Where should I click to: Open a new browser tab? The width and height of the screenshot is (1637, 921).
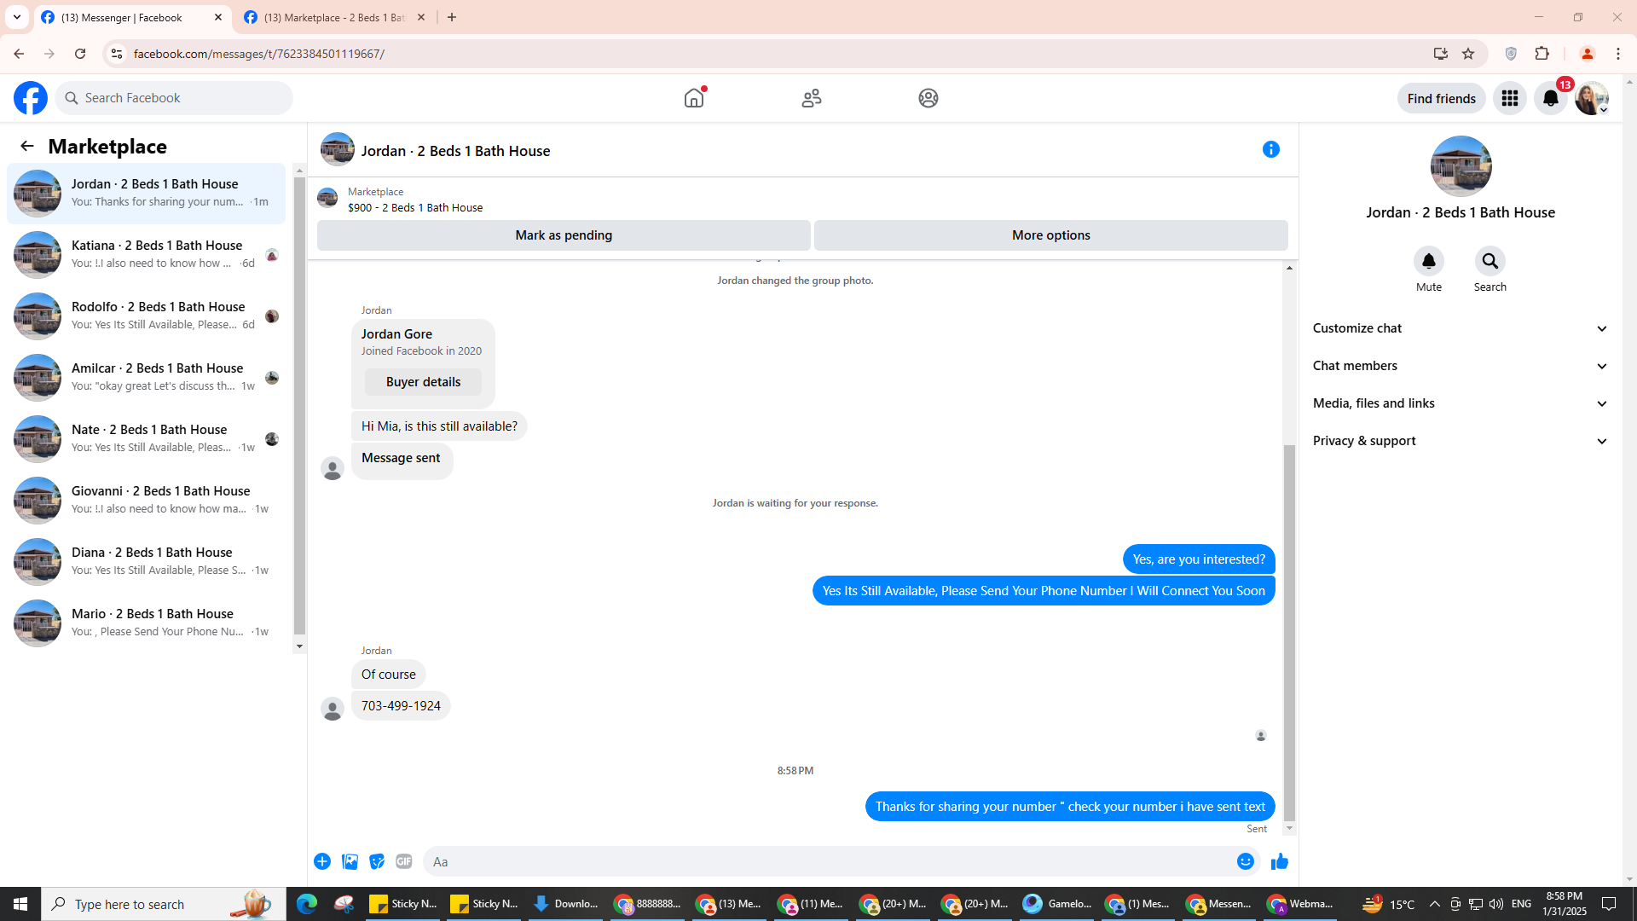coord(452,17)
